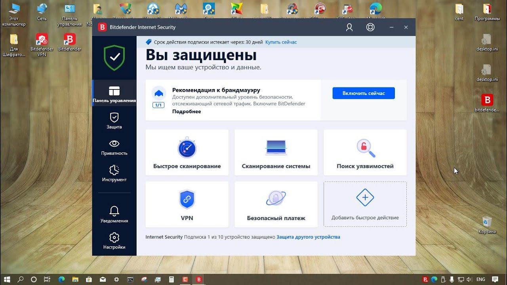The width and height of the screenshot is (507, 285).
Task: Follow the Купить сейчас link
Action: click(x=281, y=42)
